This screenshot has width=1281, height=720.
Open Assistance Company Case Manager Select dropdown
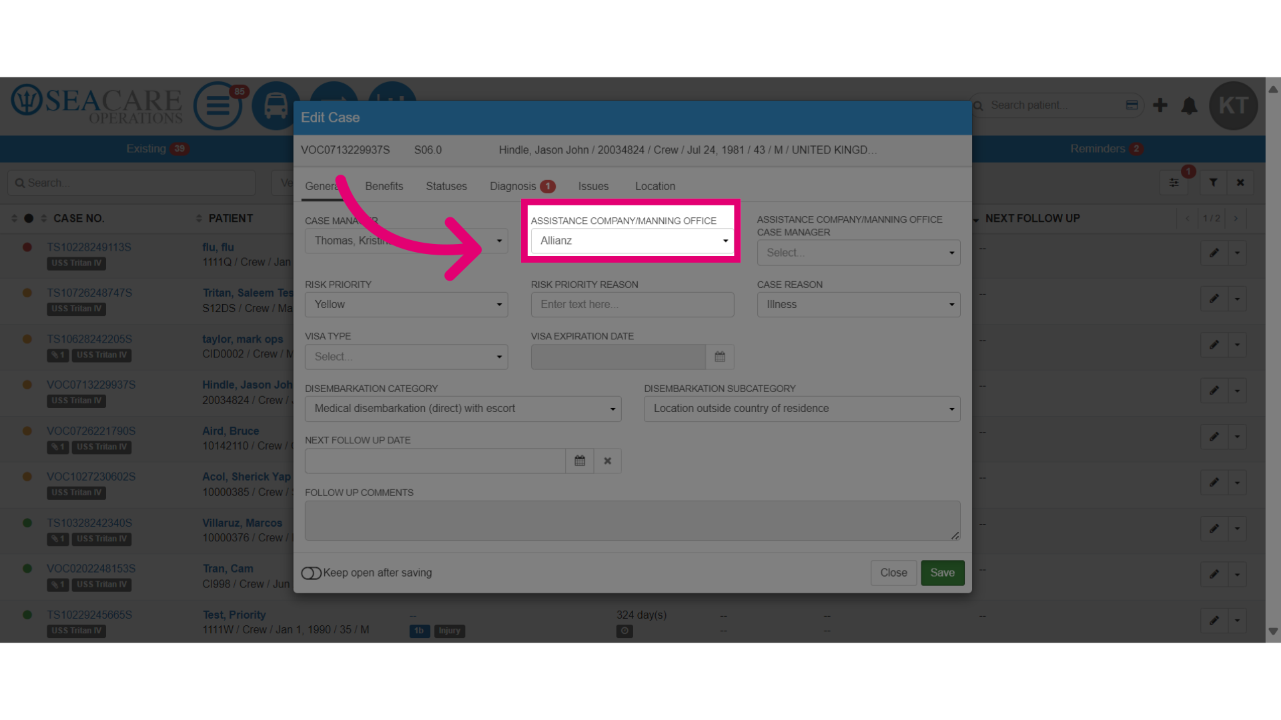859,253
